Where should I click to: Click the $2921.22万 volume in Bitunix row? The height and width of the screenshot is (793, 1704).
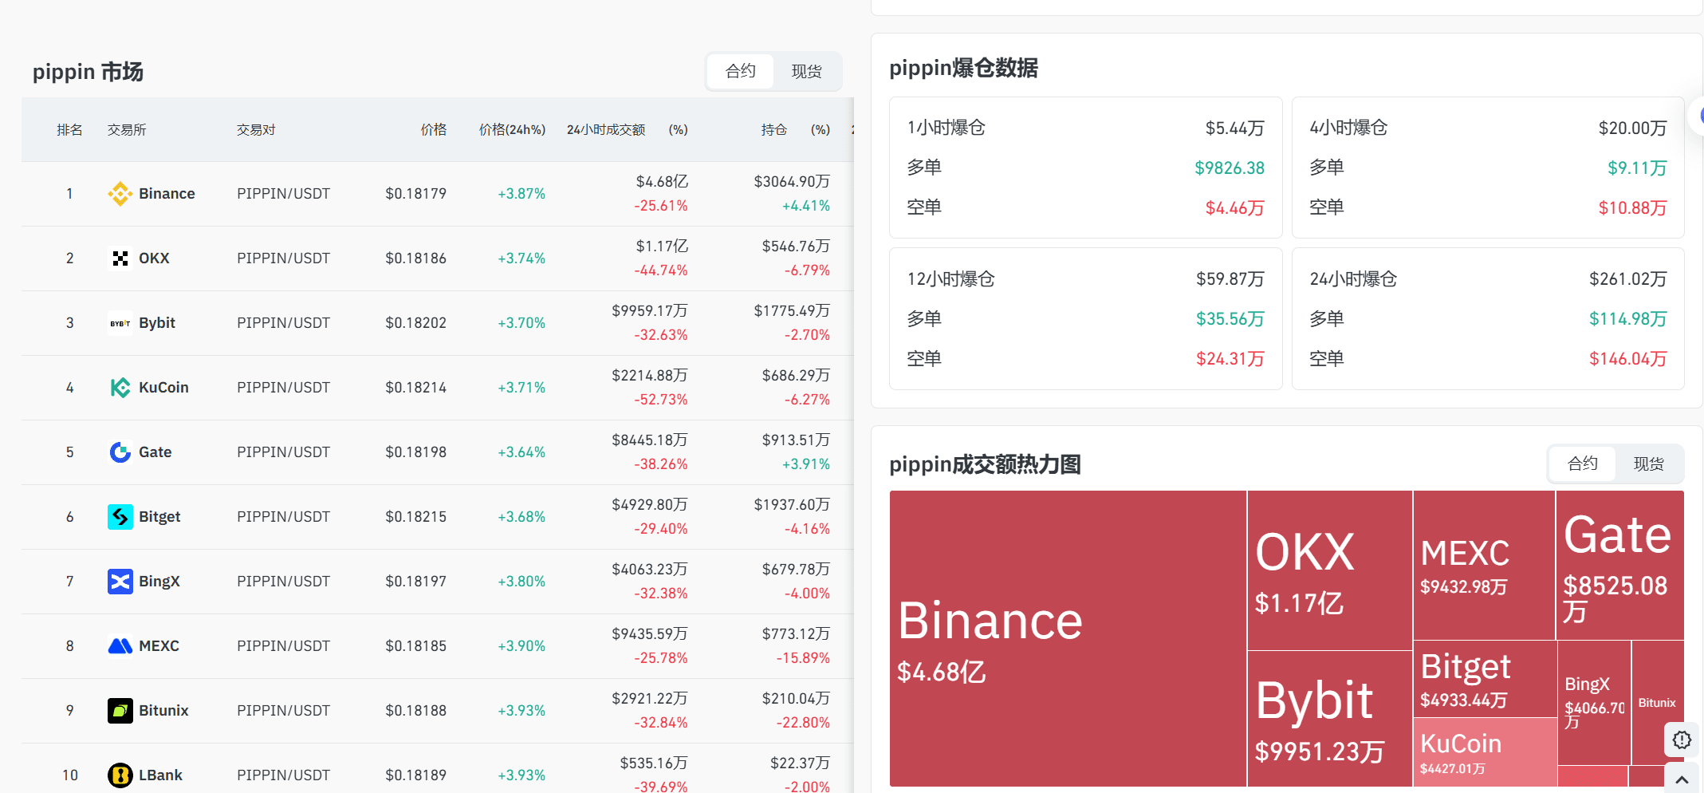click(x=650, y=699)
